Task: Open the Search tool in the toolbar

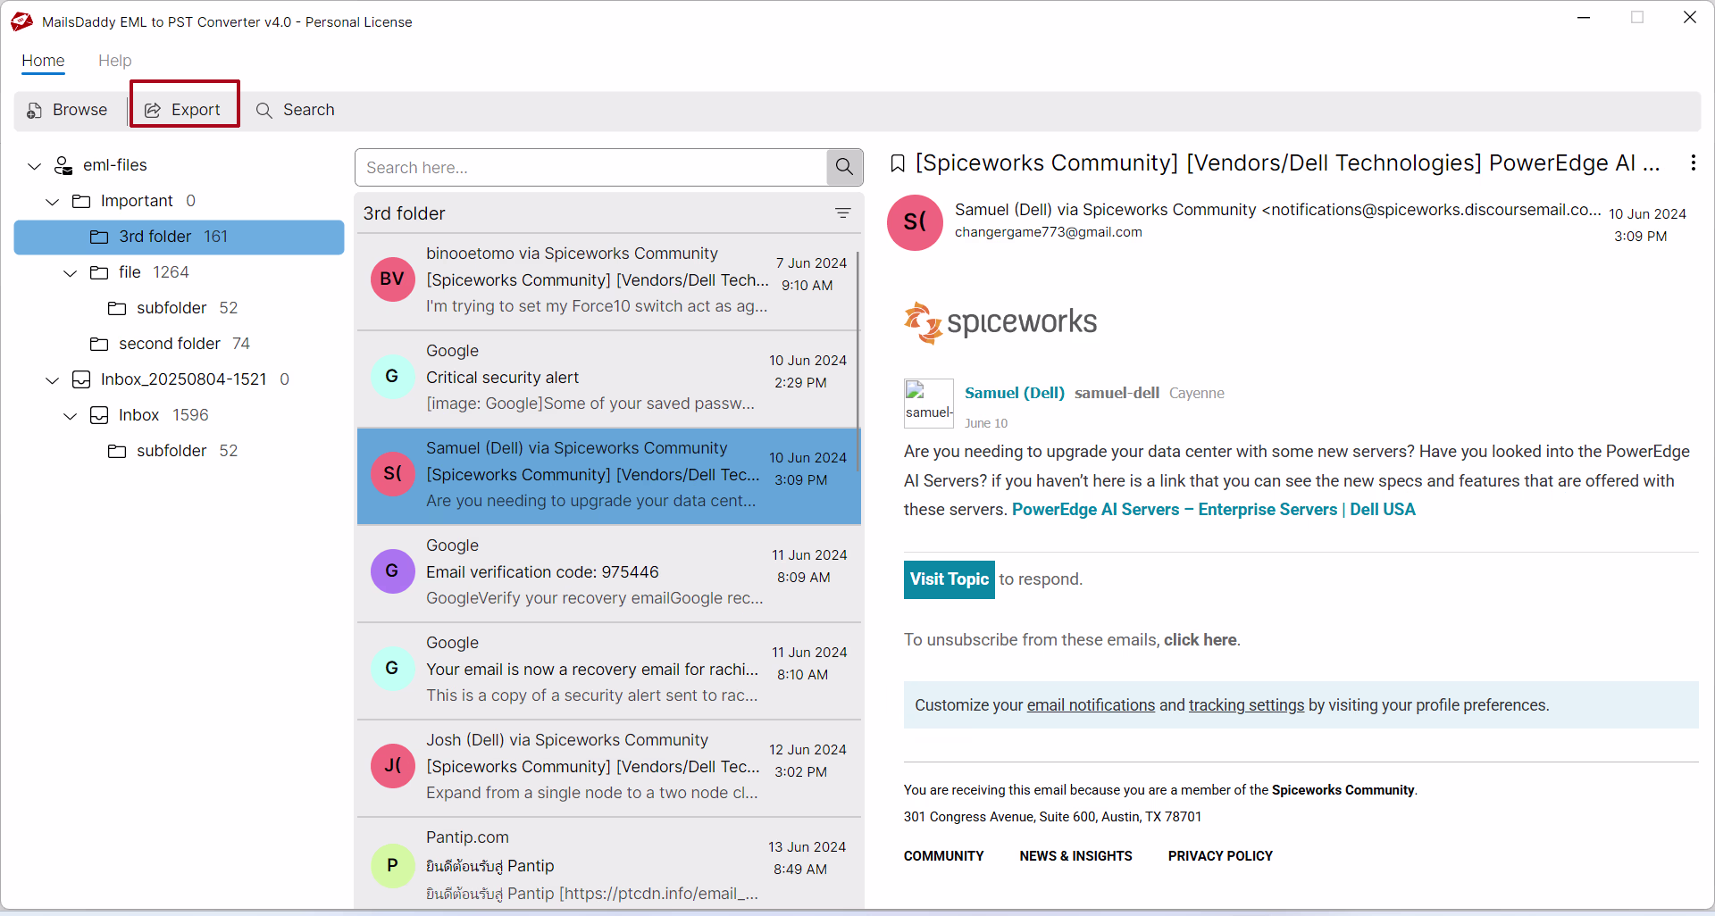Action: pos(295,110)
